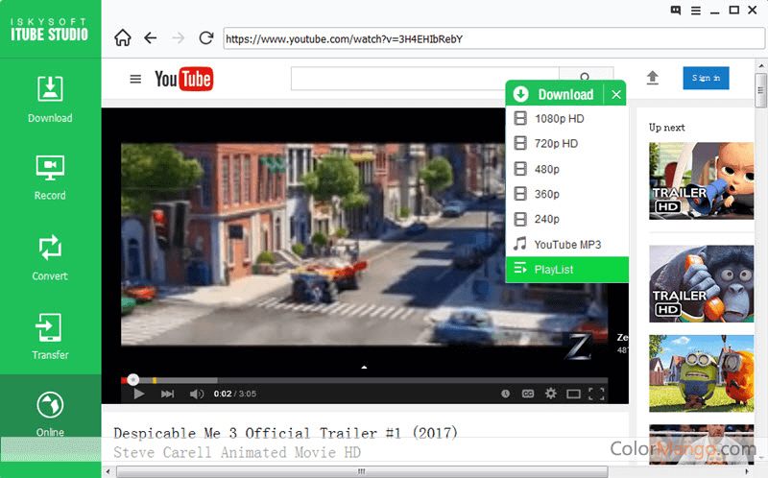Open video quality settings gear

point(550,394)
